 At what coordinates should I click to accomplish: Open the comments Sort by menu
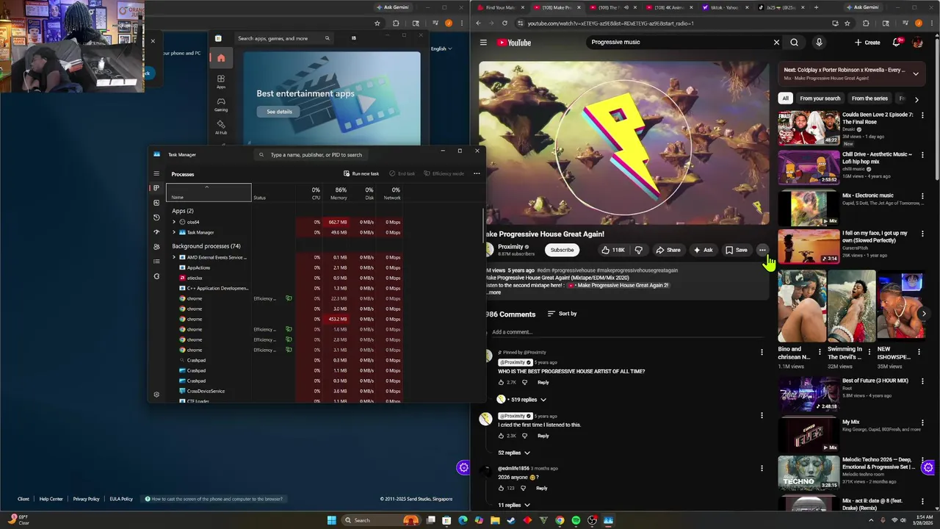562,314
